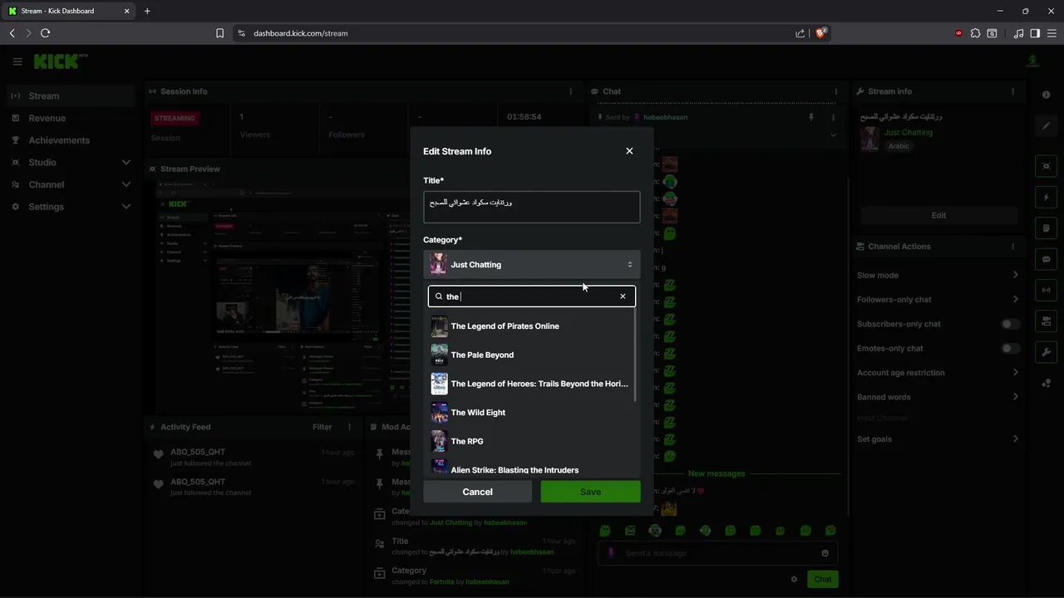The image size is (1064, 598).
Task: Click the Brave Shields icon in address bar
Action: coord(821,33)
